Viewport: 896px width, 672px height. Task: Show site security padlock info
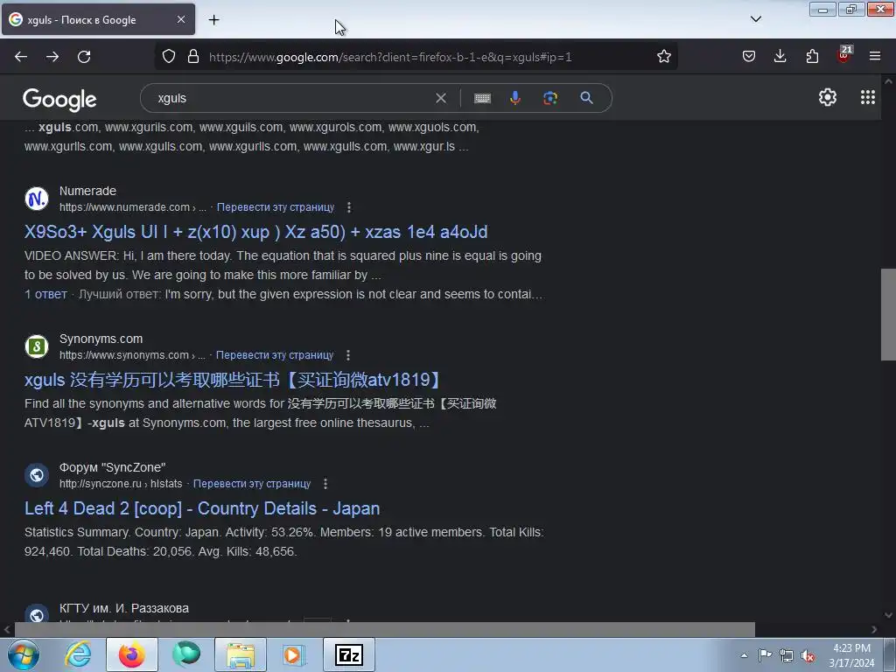coord(193,57)
